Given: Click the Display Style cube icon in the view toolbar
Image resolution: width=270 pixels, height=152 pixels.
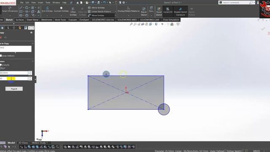Looking at the screenshot, I should pyautogui.click(x=157, y=24).
